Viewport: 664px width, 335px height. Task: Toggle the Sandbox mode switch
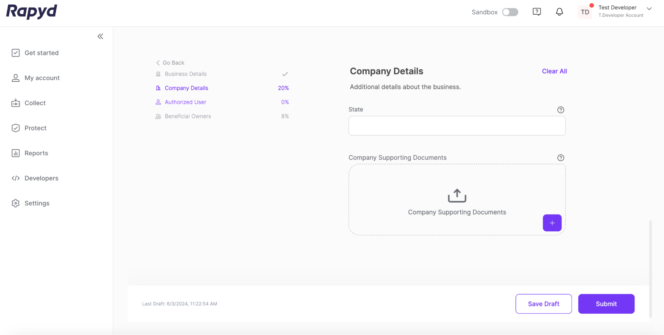(510, 12)
